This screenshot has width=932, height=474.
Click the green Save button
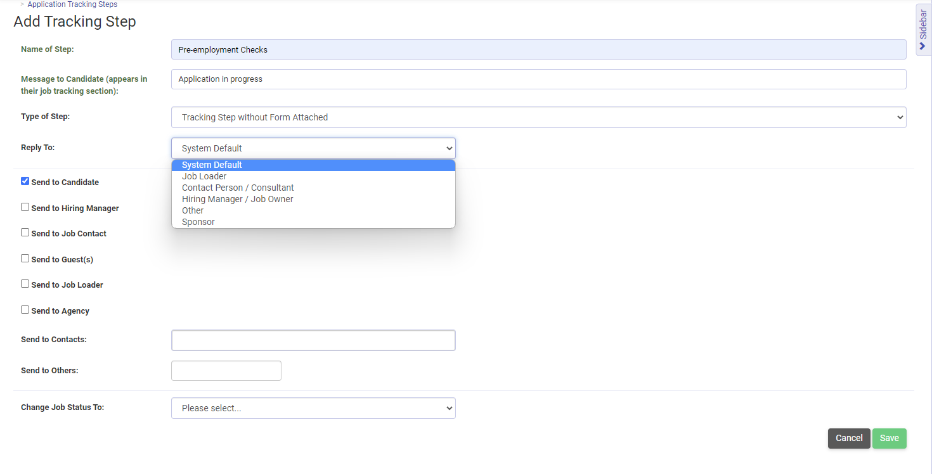[889, 438]
